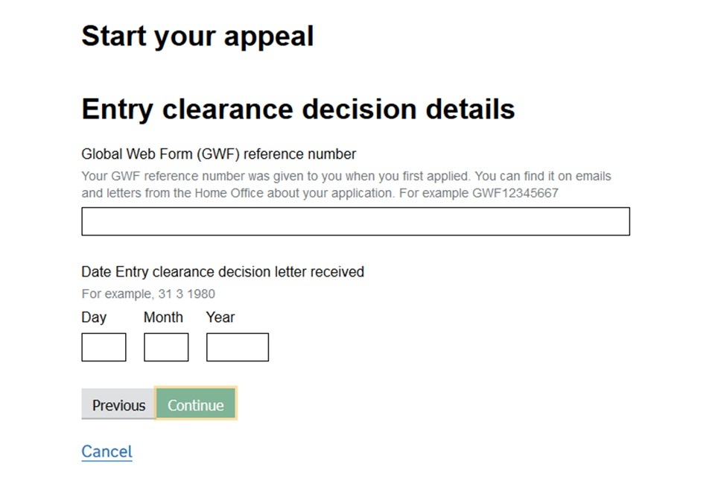
Task: Select the Month input box
Action: point(166,347)
